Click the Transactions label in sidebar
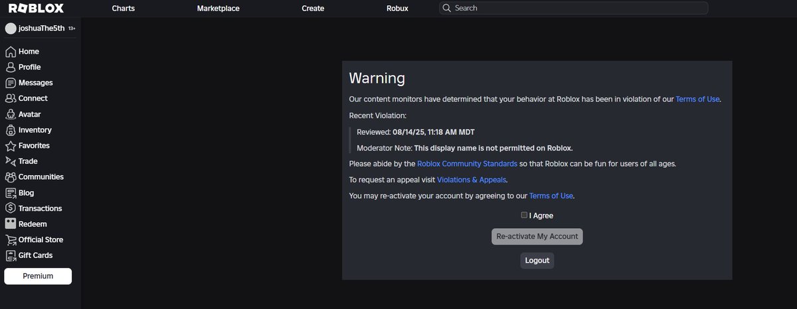This screenshot has width=797, height=309. [x=40, y=208]
